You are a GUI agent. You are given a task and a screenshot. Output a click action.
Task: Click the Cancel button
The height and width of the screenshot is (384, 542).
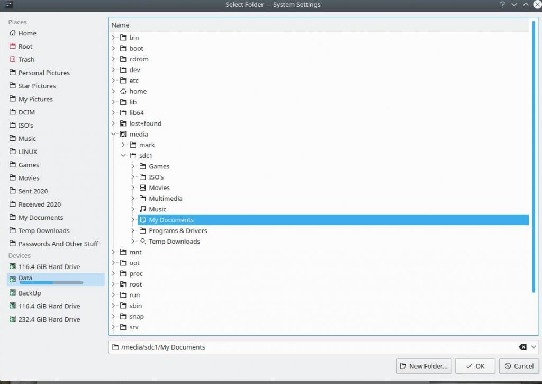[x=518, y=366]
